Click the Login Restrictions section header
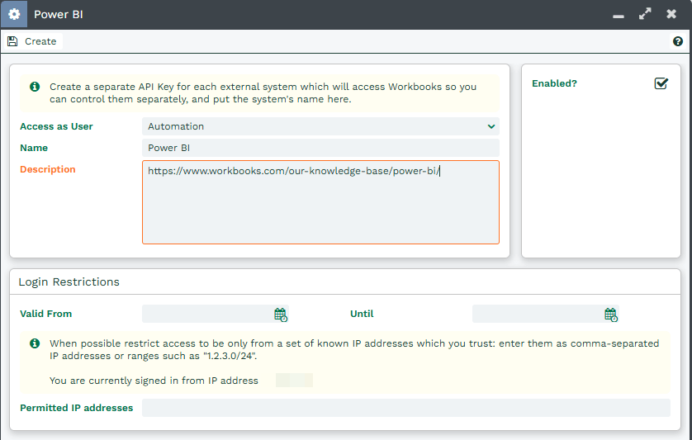The image size is (692, 440). tap(69, 282)
